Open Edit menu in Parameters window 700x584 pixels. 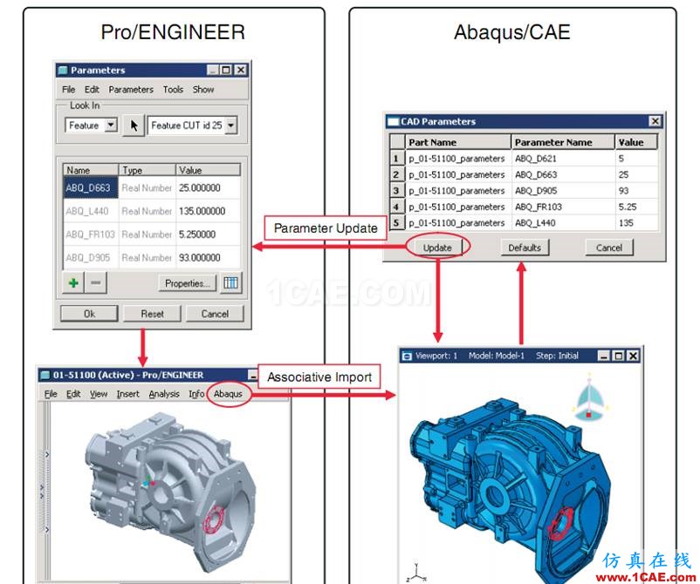(92, 90)
